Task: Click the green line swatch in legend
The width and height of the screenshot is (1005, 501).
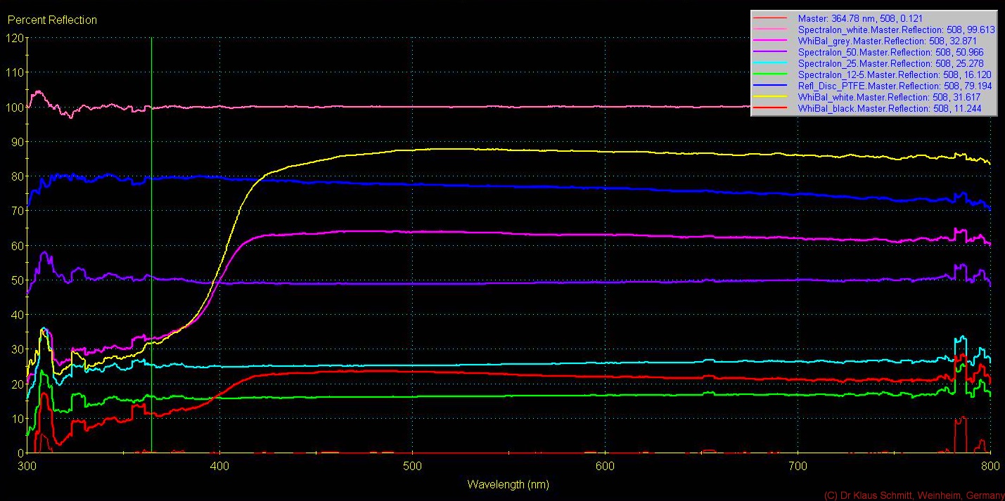Action: coord(772,75)
